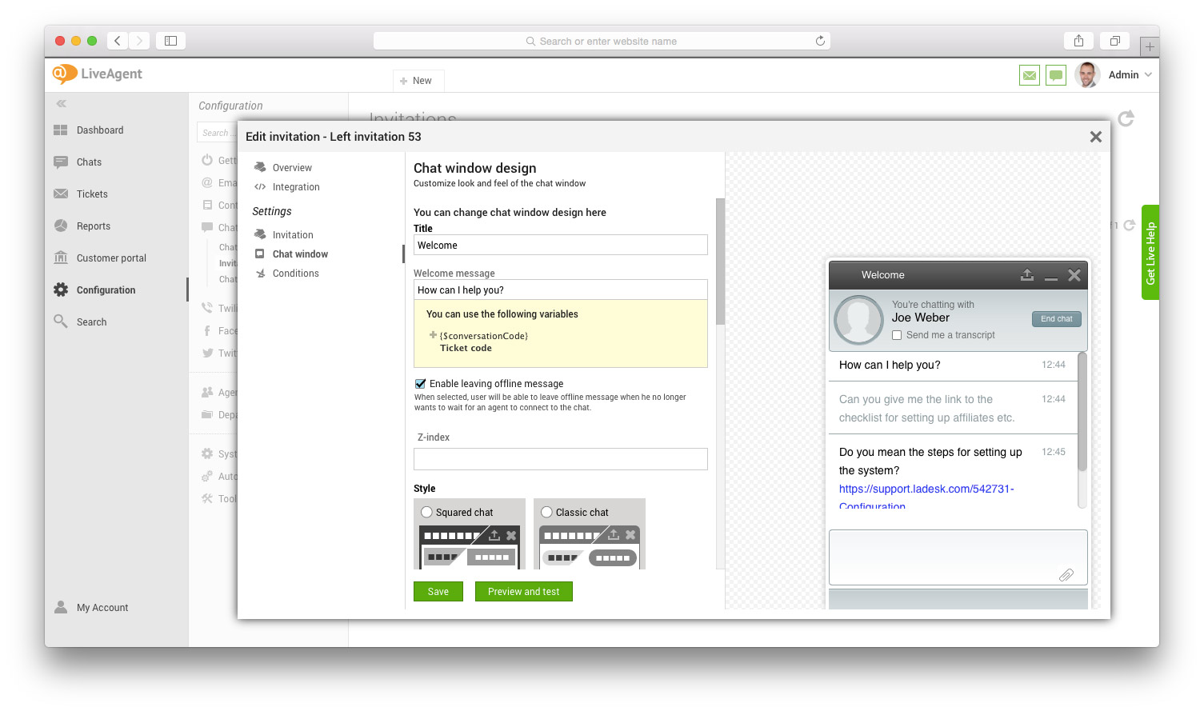Click the refresh icon beside Invitations heading

pyautogui.click(x=1126, y=118)
